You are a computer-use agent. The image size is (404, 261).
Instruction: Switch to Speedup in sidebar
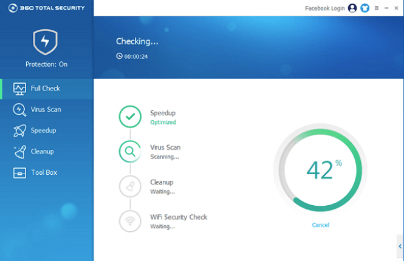point(47,130)
